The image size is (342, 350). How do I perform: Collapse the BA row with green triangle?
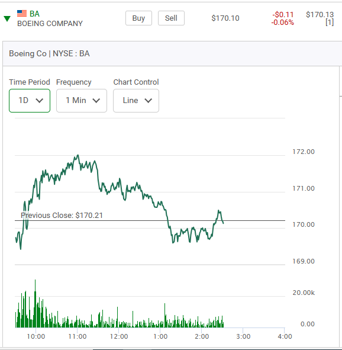(7, 19)
